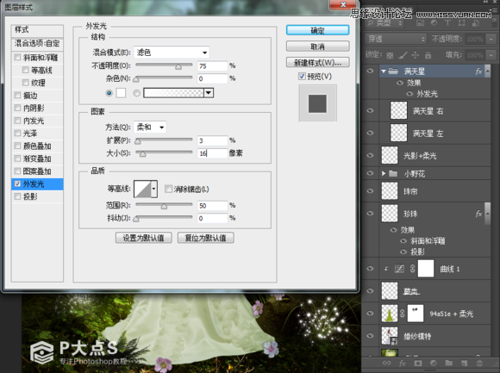Screen dimensions: 500x373
Task: Click the pixel layer filter icon
Action: tap(421, 23)
